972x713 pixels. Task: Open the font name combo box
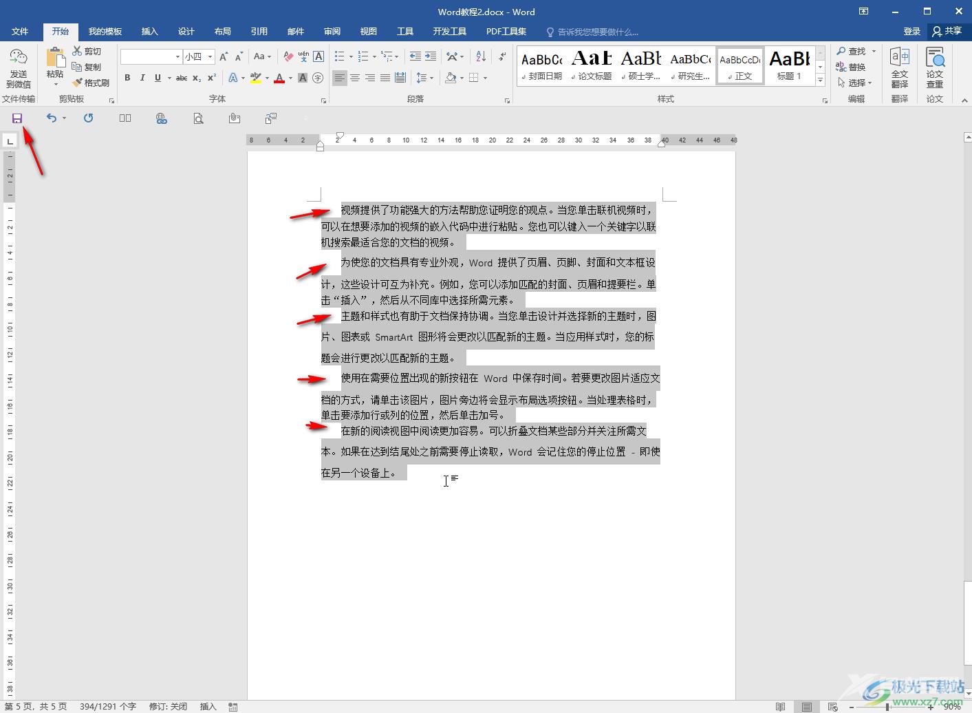coord(151,56)
